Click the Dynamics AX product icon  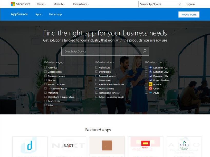(150, 67)
